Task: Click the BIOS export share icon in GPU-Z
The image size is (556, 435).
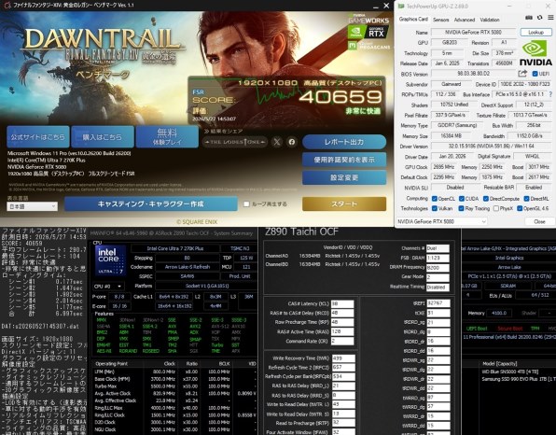Action: point(522,74)
